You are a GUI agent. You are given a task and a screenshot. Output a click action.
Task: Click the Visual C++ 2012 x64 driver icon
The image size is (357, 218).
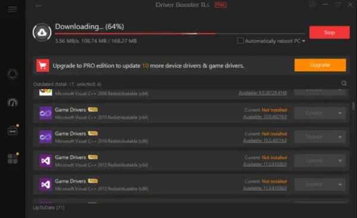46,161
